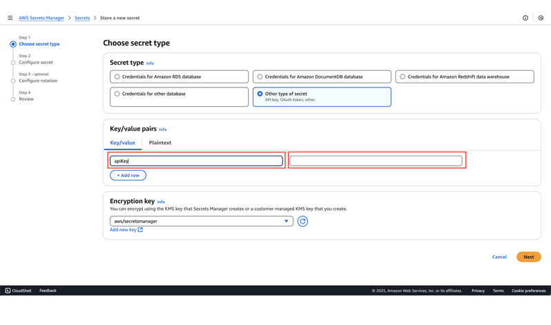Go to AWS Secrets Manager breadcrumb

(x=41, y=18)
